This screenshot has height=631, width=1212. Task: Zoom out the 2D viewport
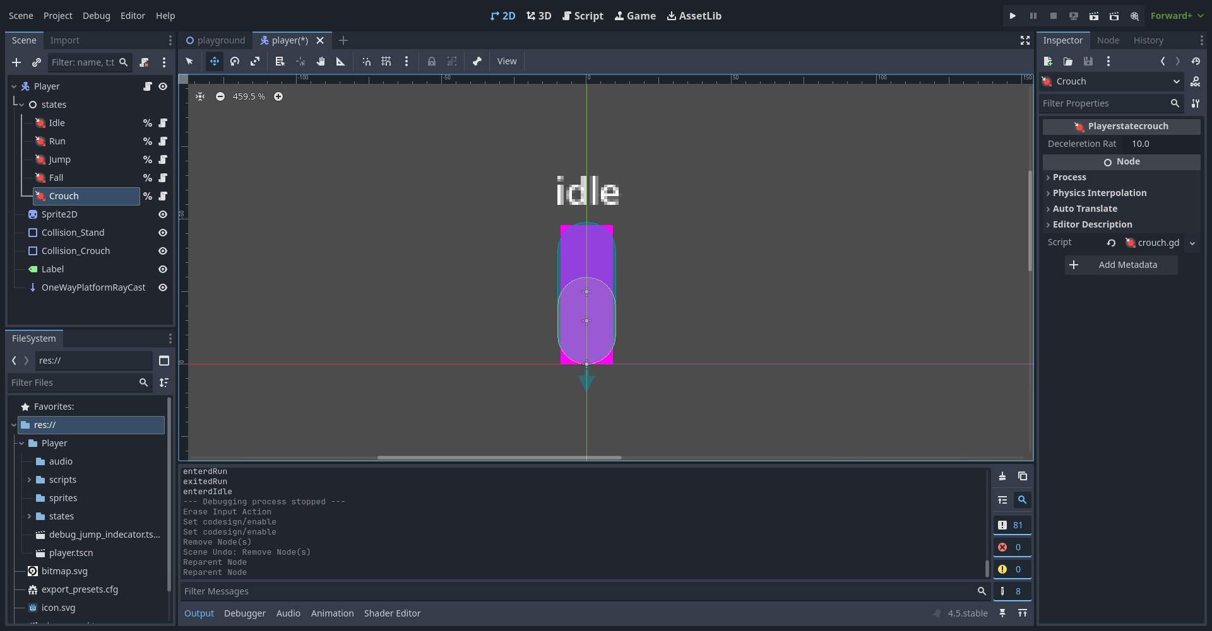220,96
